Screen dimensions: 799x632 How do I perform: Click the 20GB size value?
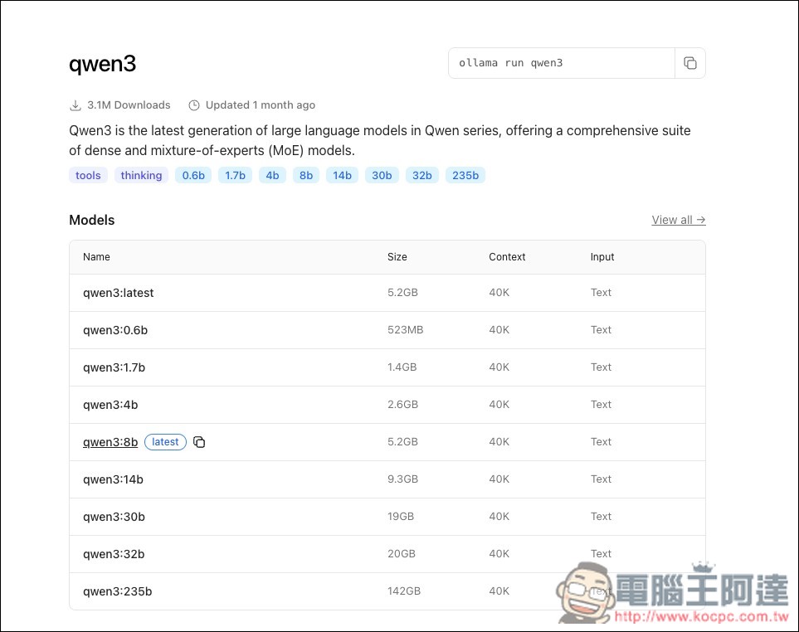402,553
